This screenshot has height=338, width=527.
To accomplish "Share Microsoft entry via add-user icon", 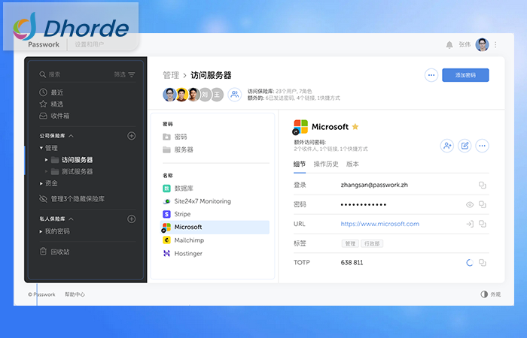I will [447, 146].
